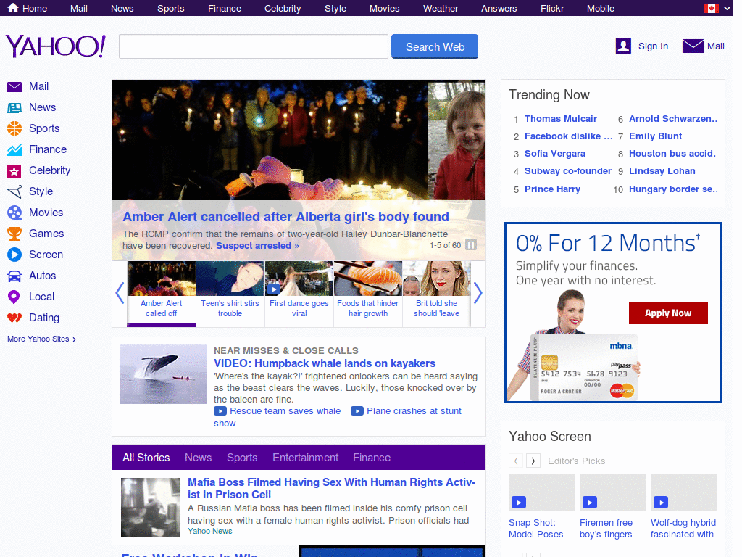Open the Yahoo News source link
Image resolution: width=742 pixels, height=557 pixels.
coord(209,532)
